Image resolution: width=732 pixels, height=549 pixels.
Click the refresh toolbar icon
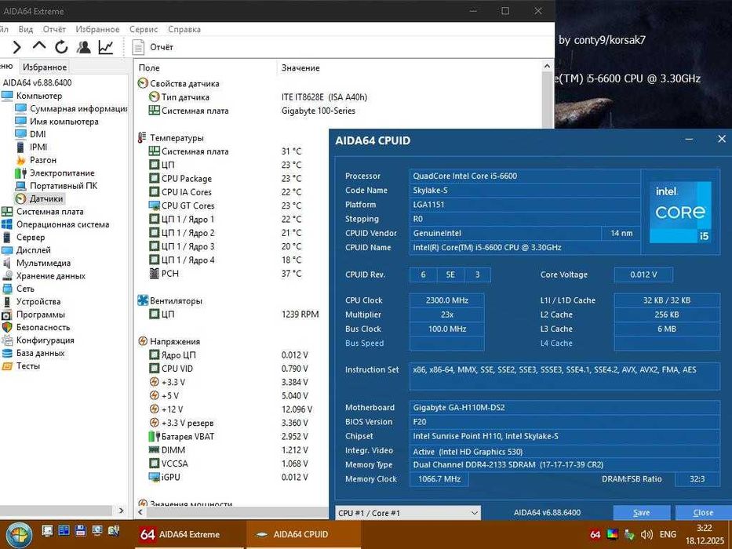click(x=61, y=47)
